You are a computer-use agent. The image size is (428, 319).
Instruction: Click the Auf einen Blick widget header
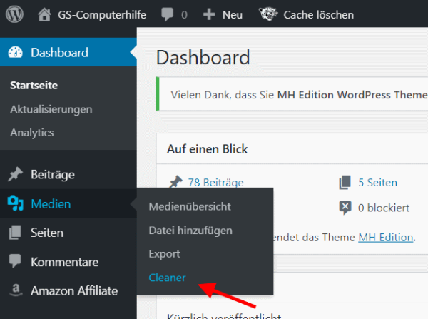click(x=207, y=149)
